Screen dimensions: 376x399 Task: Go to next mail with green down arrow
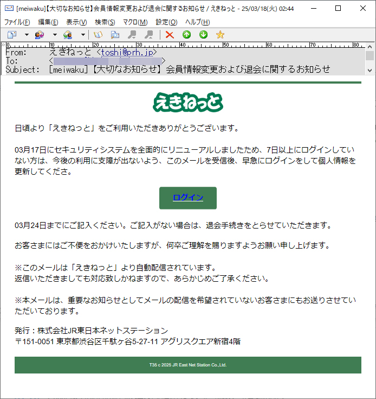point(203,35)
